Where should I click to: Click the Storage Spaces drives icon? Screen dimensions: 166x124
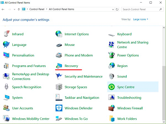click(59, 87)
